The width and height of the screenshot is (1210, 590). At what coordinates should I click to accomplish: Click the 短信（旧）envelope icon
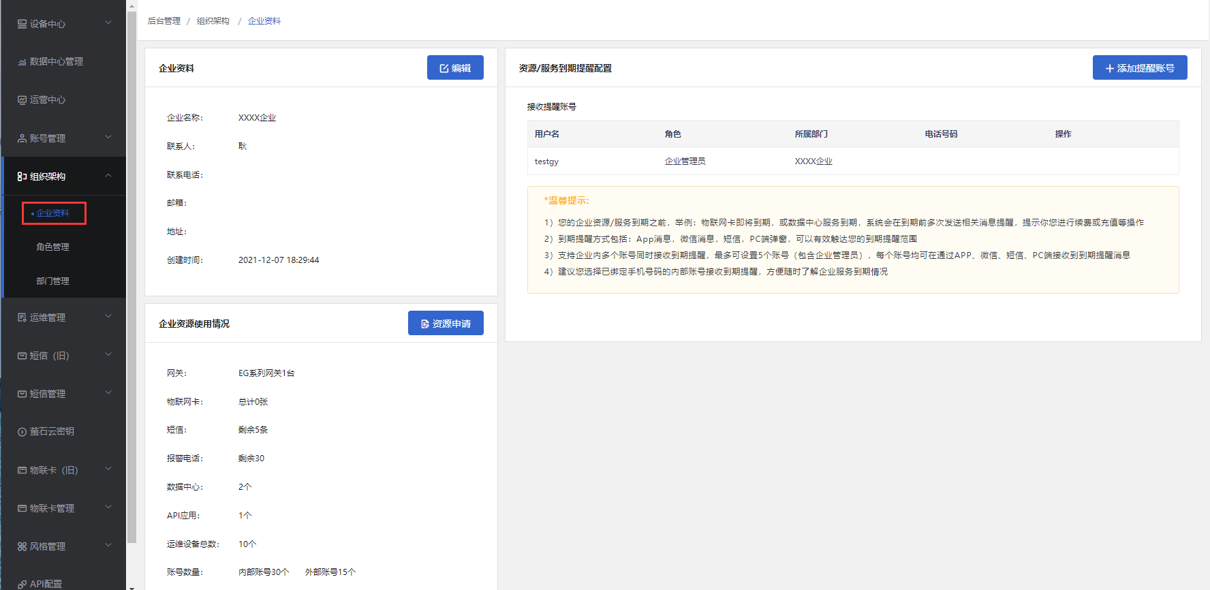[x=22, y=356]
